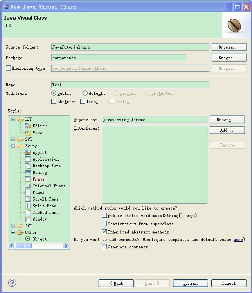Click the Tabbed Pane icon
This screenshot has height=293, width=252.
[28, 212]
